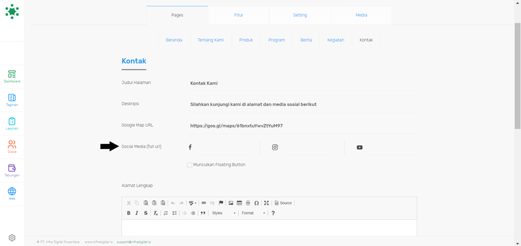Screen dimensions: 521x246
Task: Insert a horizontal line in editor
Action: click(x=248, y=203)
